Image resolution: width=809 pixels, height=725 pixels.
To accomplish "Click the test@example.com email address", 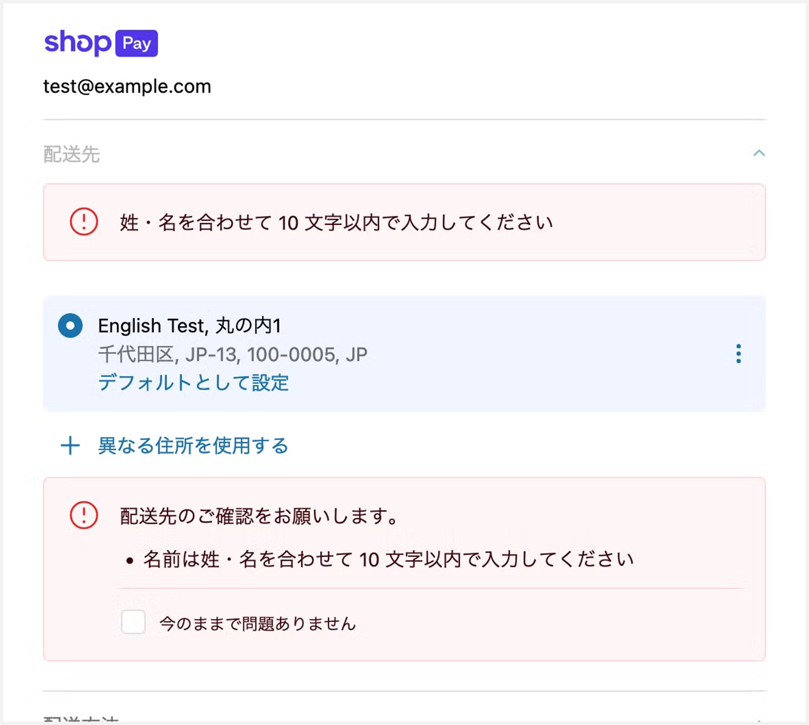I will point(127,86).
